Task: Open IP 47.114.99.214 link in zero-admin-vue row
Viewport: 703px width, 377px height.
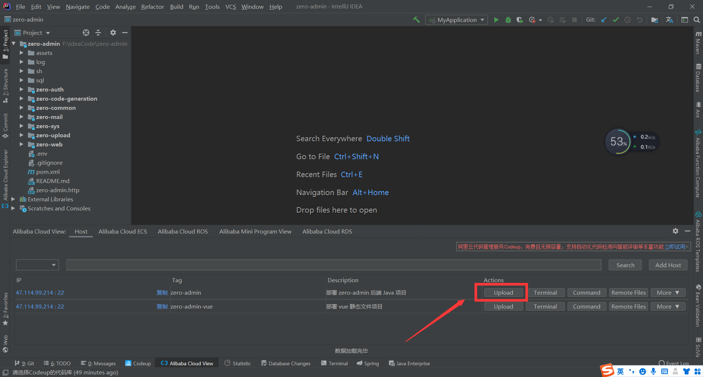Action: (40, 306)
